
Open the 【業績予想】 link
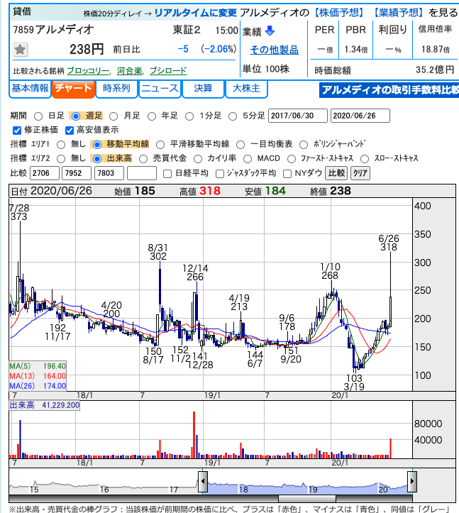coord(399,13)
